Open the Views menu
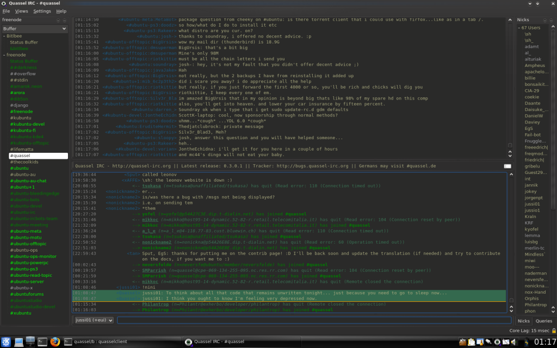 (x=21, y=11)
